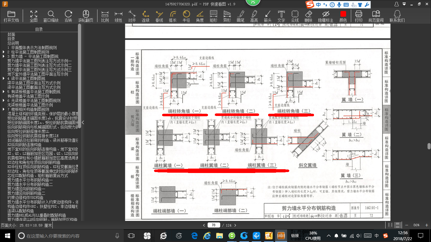Viewport: 431px width, 242px height.
Task: Jump to 封闭箍筋及拉筋弯钩构造 bookmark
Action: pos(43,140)
